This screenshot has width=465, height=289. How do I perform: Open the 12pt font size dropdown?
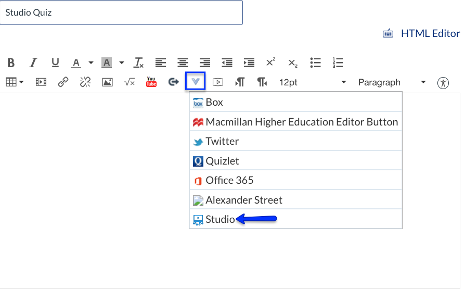pos(313,82)
